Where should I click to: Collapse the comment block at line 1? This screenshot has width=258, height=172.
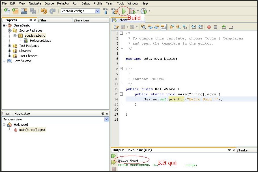tap(121, 33)
